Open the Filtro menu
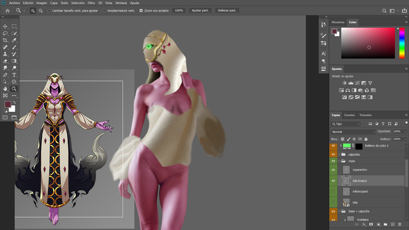Viewport: 409px width, 230px height. [x=91, y=3]
